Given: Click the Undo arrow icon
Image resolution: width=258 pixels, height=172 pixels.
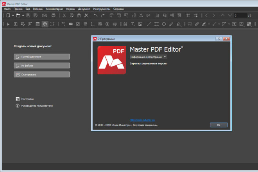Looking at the screenshot, I should (x=95, y=16).
